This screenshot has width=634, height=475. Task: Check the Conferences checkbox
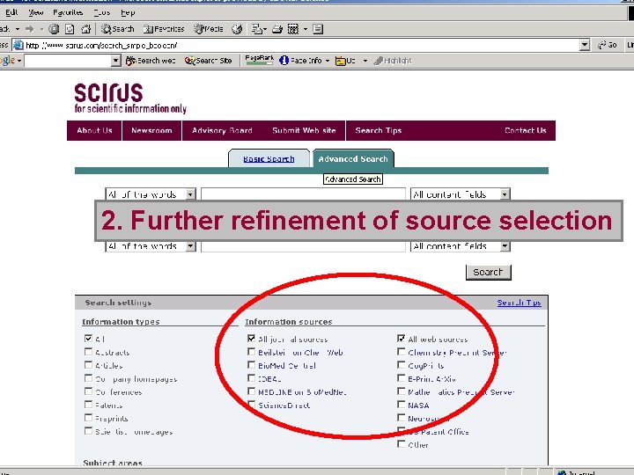89,391
